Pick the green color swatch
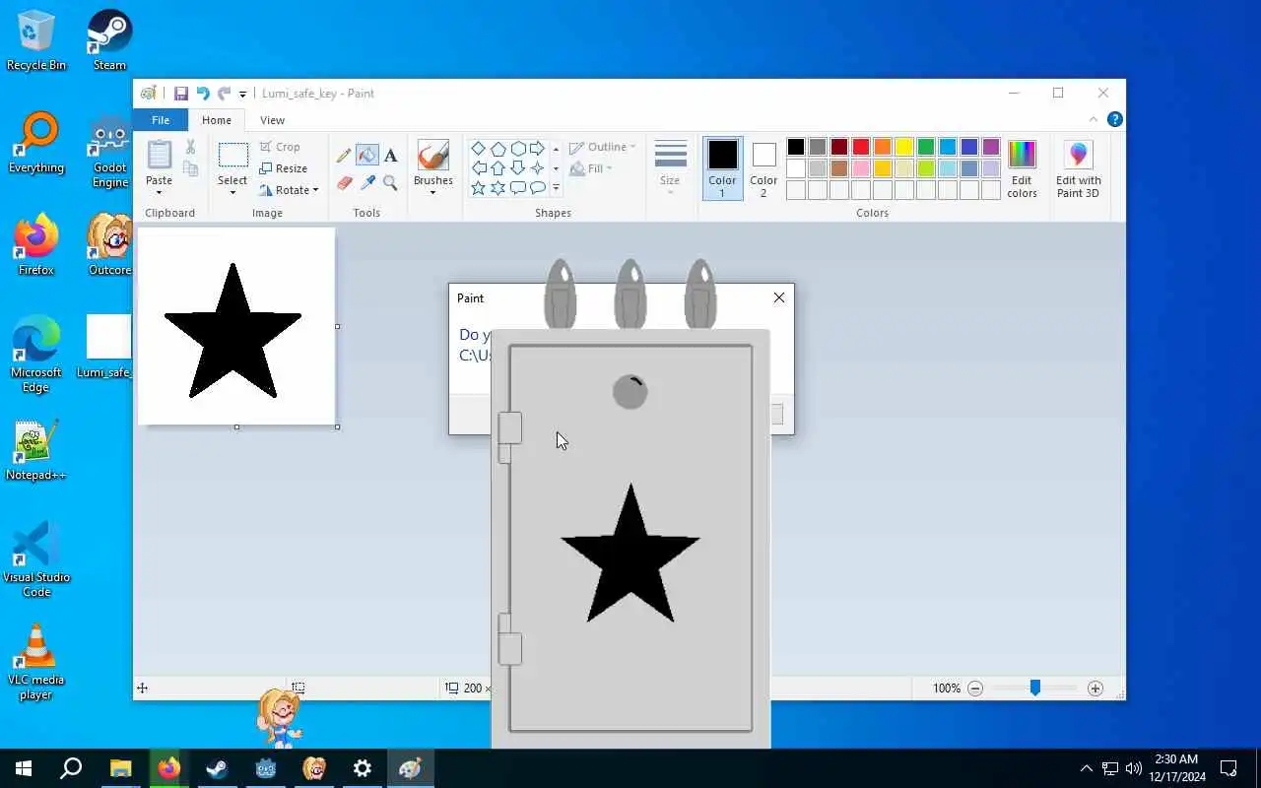The height and width of the screenshot is (788, 1261). pos(926,147)
